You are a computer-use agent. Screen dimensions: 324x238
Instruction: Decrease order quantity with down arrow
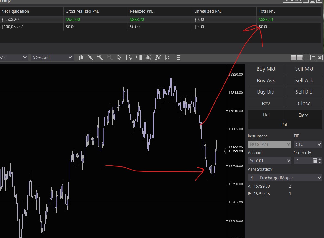click(x=320, y=162)
